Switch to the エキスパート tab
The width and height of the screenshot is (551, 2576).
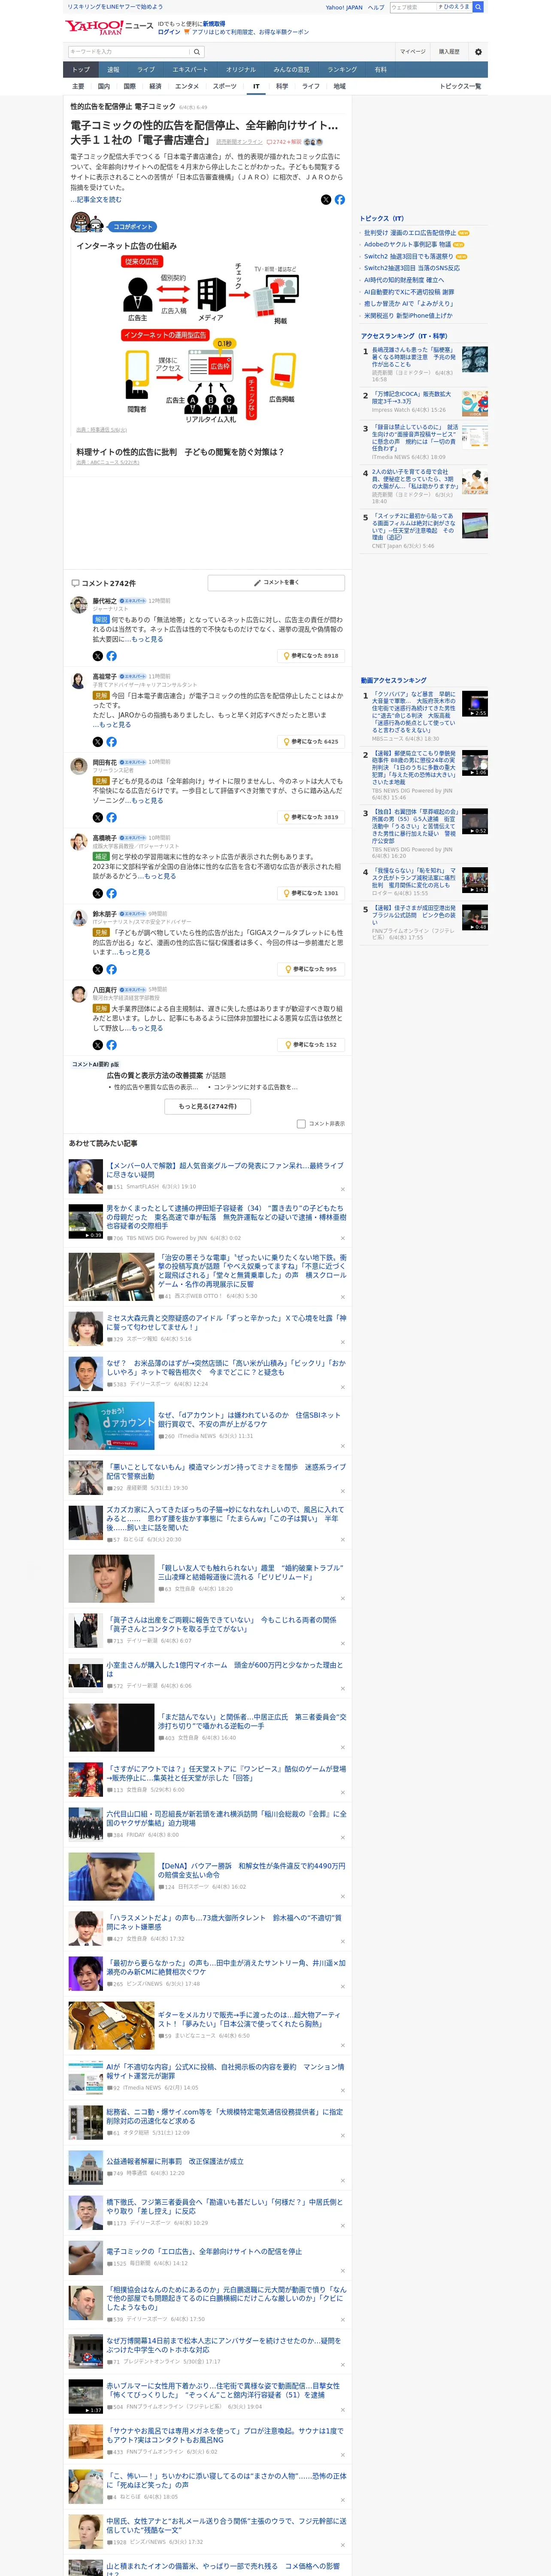click(190, 69)
